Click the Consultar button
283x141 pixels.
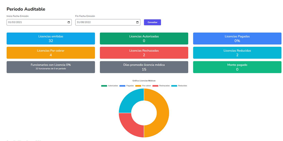(x=152, y=22)
